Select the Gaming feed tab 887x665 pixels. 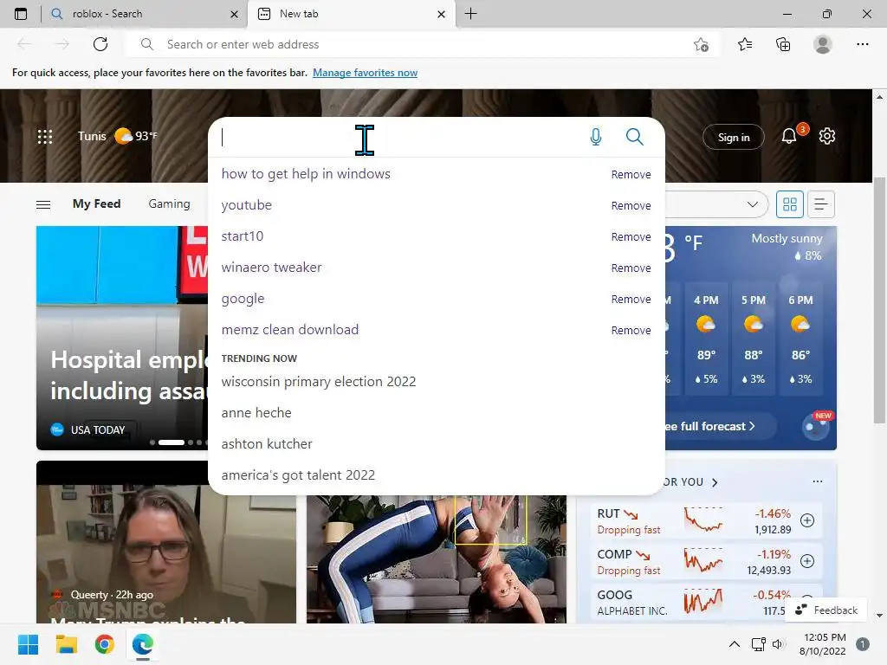169,203
